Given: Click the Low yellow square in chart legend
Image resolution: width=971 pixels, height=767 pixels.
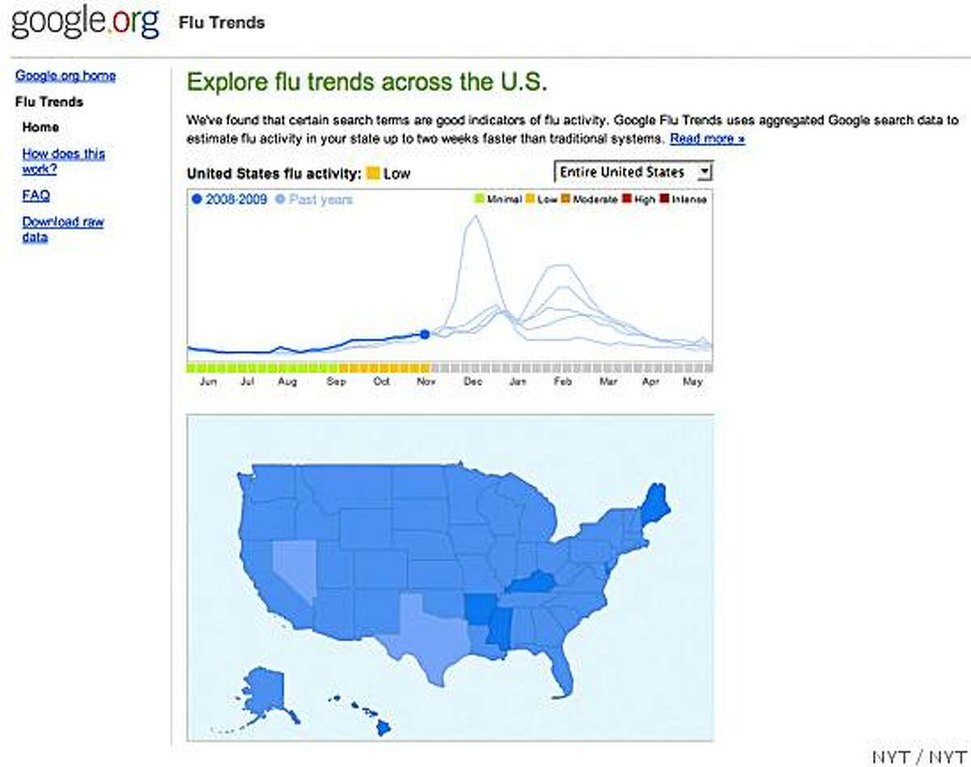Looking at the screenshot, I should tap(528, 198).
